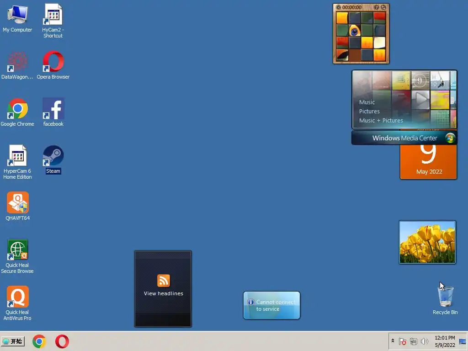Open Music in Windows Media Center gadget

tap(367, 102)
